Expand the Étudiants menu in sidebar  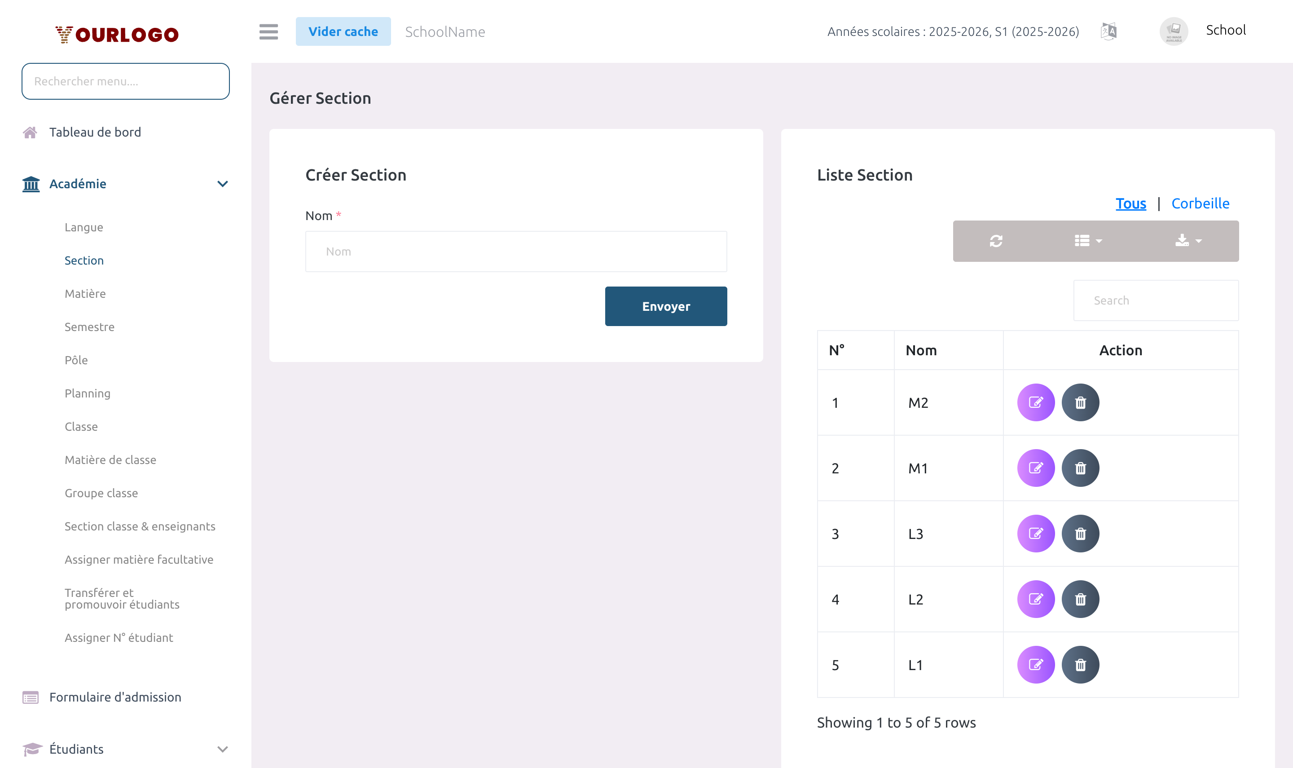222,749
